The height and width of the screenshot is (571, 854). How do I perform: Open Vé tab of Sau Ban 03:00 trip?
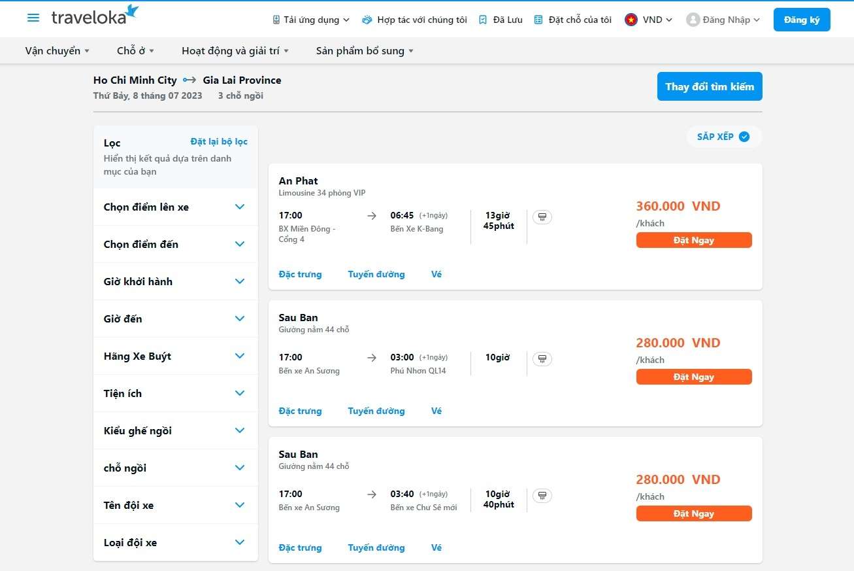[x=436, y=411]
